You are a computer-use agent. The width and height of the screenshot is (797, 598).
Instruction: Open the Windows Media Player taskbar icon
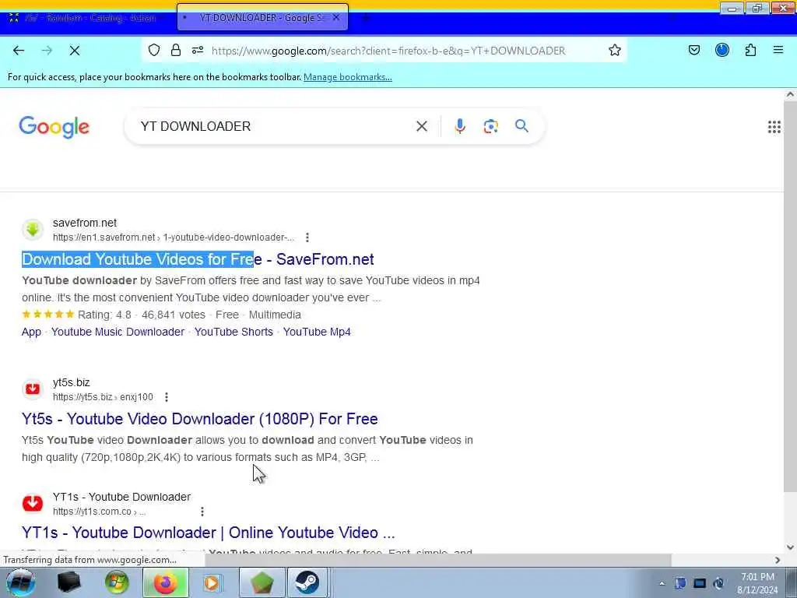click(x=212, y=582)
